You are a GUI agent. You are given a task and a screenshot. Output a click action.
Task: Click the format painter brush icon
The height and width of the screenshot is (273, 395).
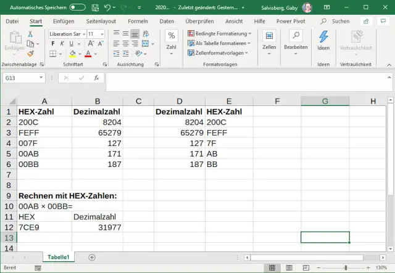30,54
